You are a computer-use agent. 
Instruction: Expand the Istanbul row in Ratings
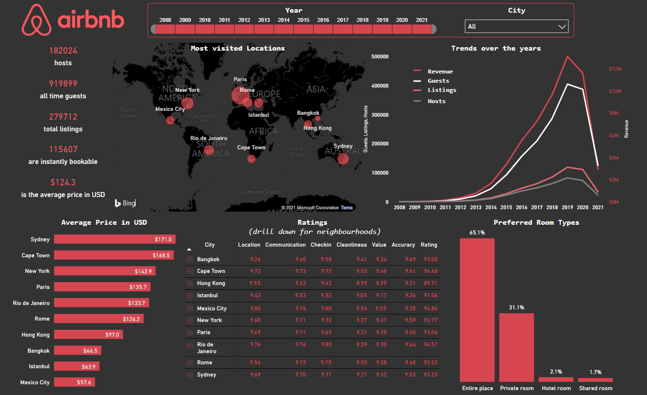(x=190, y=295)
